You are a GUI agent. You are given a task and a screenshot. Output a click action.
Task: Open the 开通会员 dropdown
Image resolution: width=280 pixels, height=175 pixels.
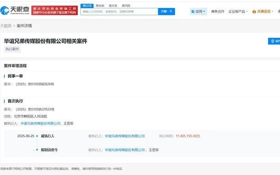pos(263,12)
